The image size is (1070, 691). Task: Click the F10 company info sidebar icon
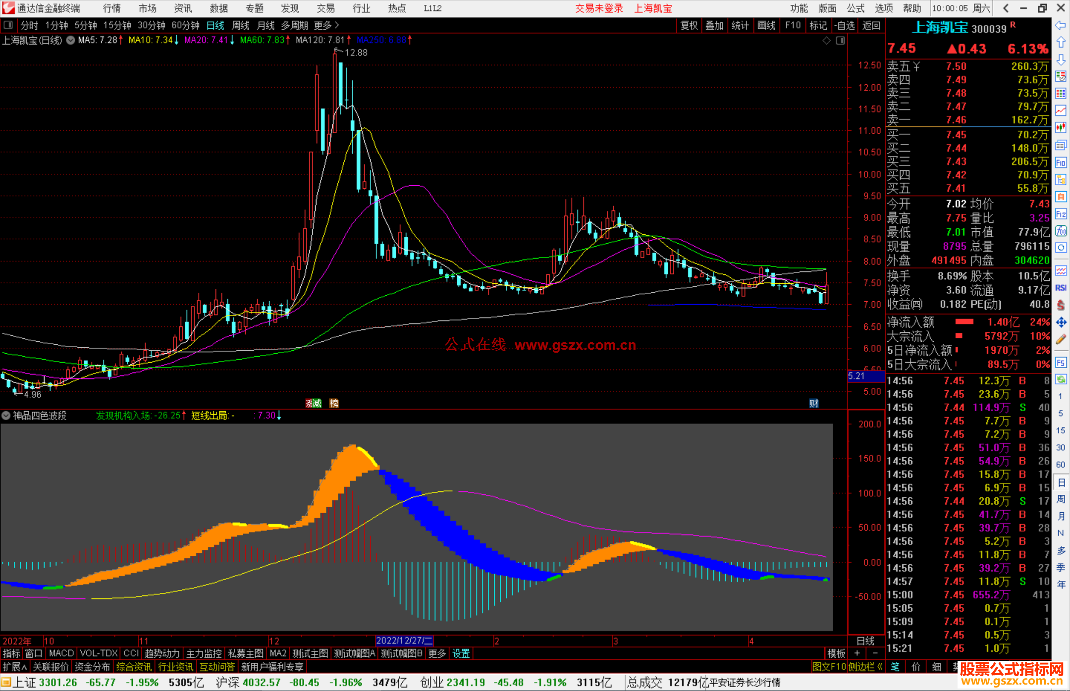pos(1061,163)
